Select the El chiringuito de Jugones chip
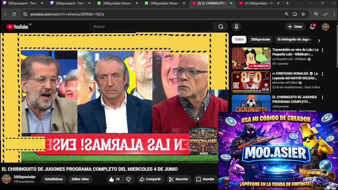 coord(294,40)
